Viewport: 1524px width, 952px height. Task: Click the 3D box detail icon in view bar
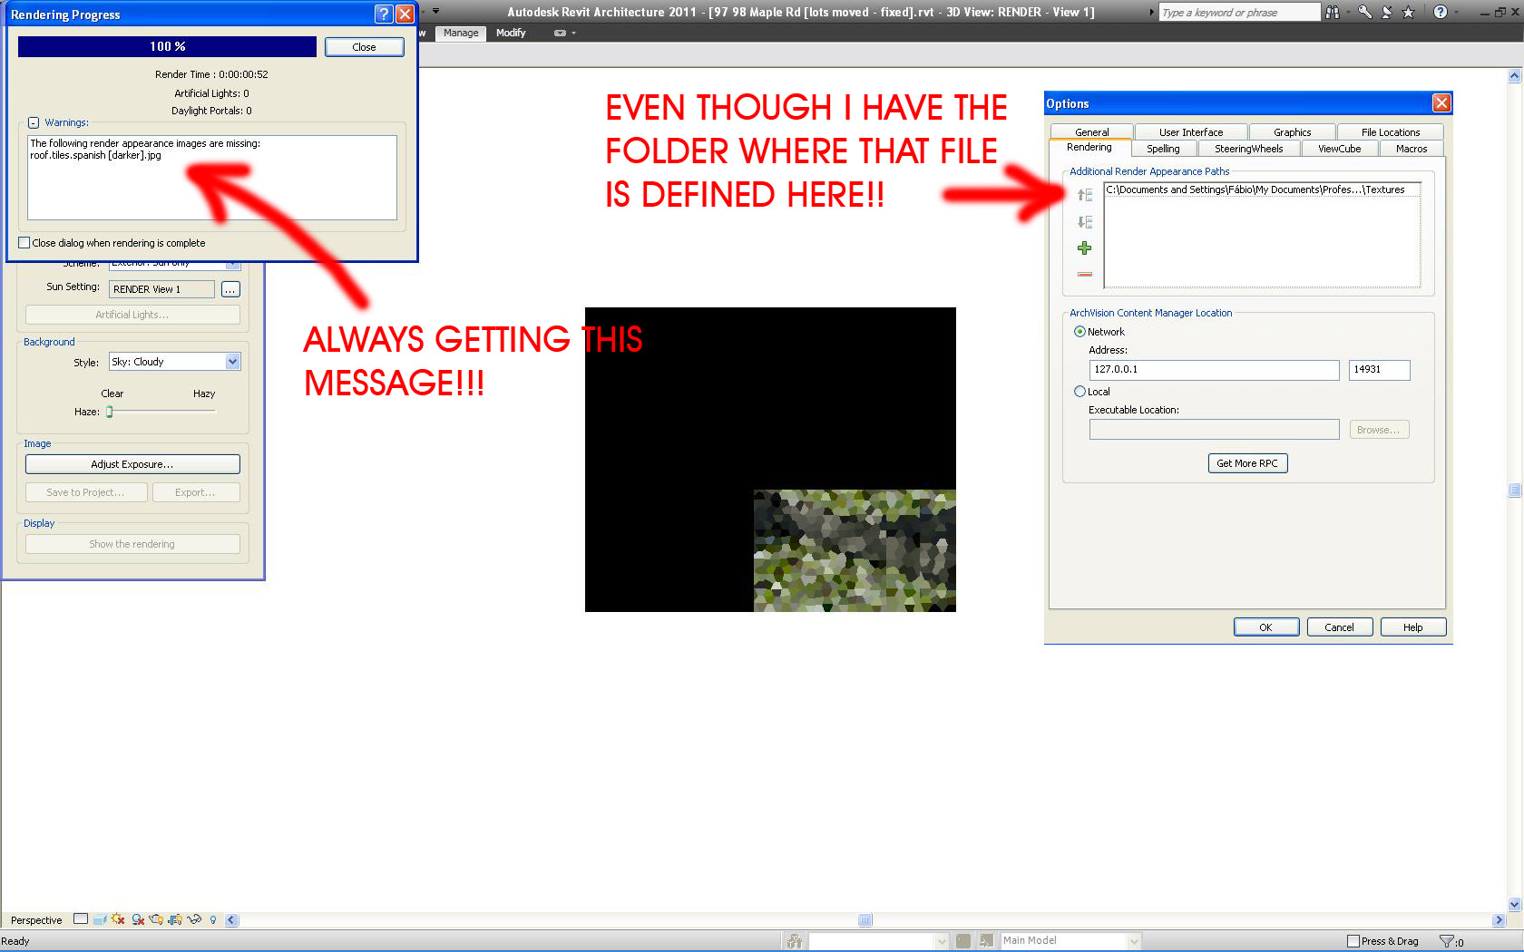(100, 919)
